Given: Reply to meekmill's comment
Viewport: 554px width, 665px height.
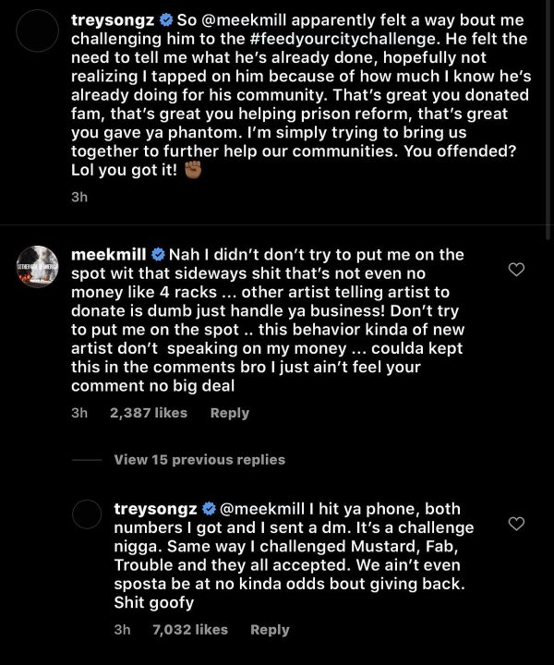Looking at the screenshot, I should coord(230,413).
